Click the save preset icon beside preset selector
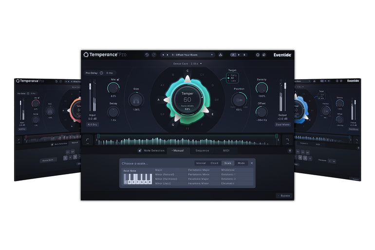 point(221,55)
